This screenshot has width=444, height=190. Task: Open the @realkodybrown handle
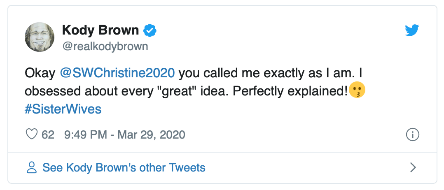coord(105,46)
